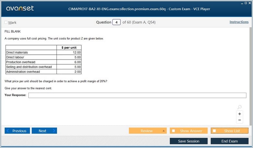This screenshot has height=148, width=253.
Task: Minimize the VCE Player window
Action: click(243, 3)
